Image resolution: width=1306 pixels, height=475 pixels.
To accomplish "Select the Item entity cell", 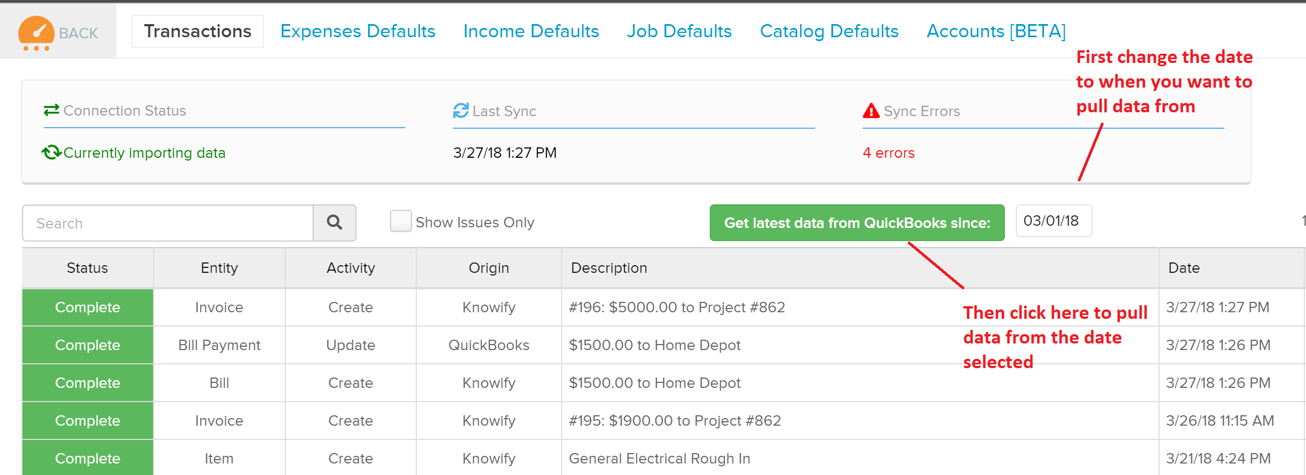I will (219, 459).
